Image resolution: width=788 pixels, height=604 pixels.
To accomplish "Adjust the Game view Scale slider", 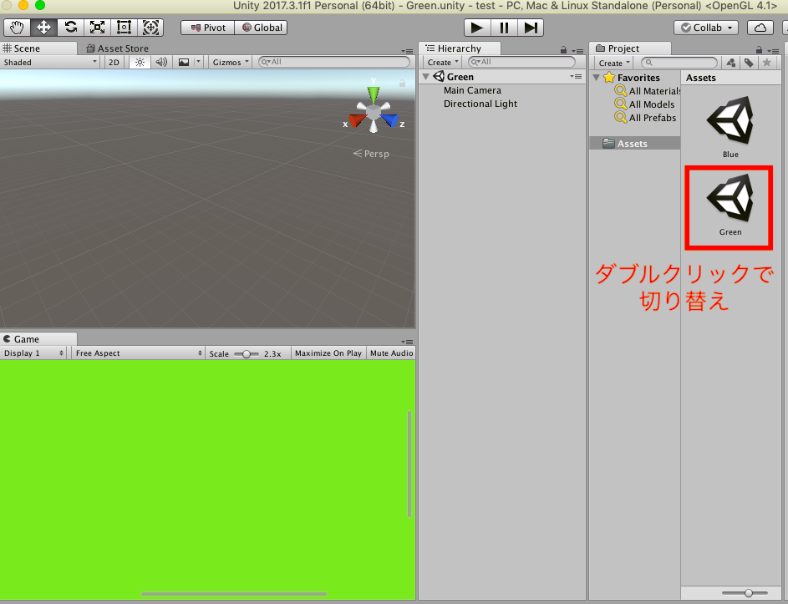I will [x=247, y=354].
